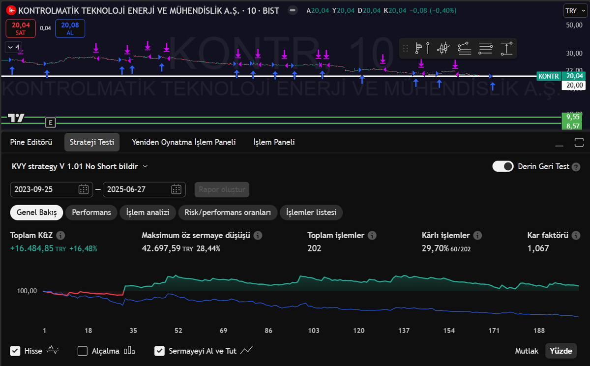The width and height of the screenshot is (590, 366).
Task: Switch to the Pine Editörü tab
Action: tap(31, 142)
